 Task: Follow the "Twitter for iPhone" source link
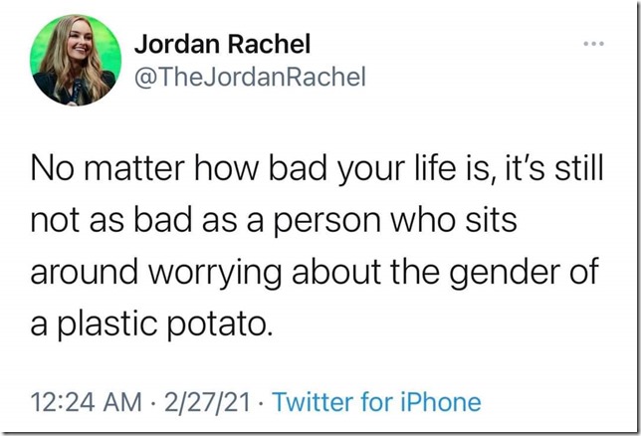376,402
